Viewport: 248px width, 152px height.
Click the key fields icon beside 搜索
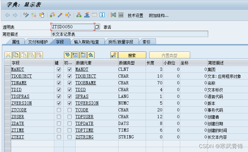tap(114, 55)
